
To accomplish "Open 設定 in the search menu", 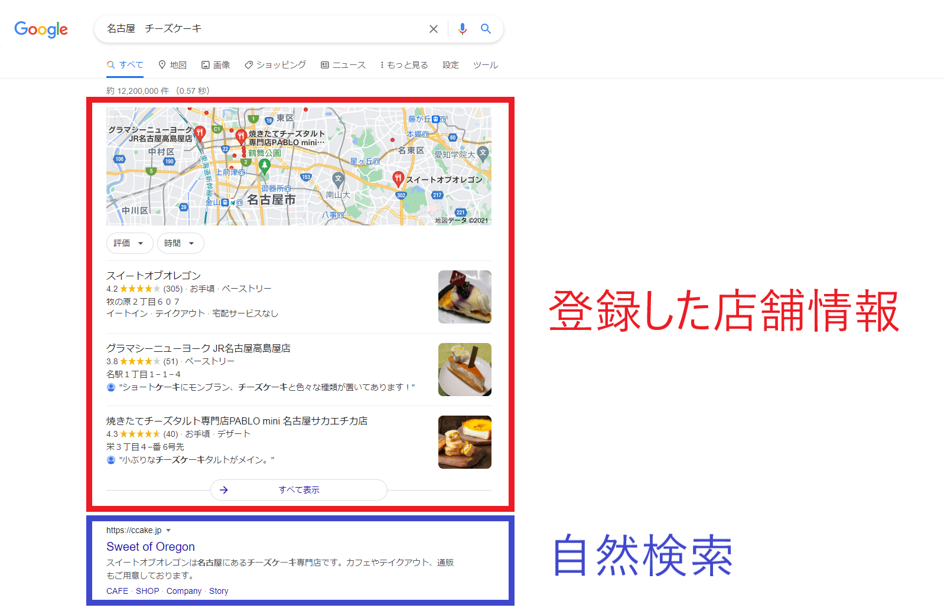I will click(451, 65).
